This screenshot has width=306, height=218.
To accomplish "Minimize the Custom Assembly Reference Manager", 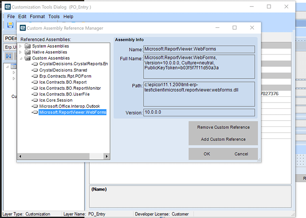I will pyautogui.click(x=217, y=28).
